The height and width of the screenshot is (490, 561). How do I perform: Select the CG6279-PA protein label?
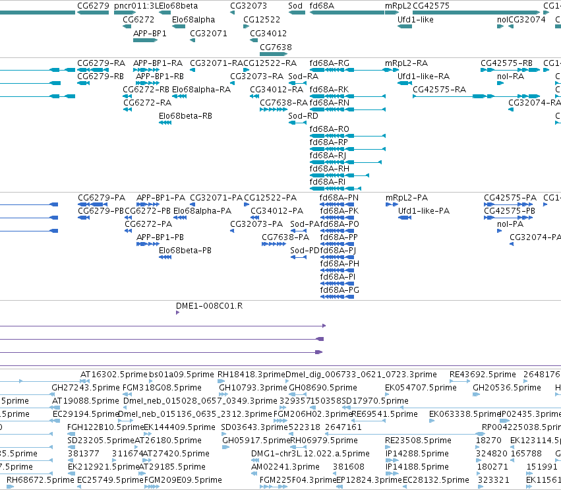click(102, 198)
